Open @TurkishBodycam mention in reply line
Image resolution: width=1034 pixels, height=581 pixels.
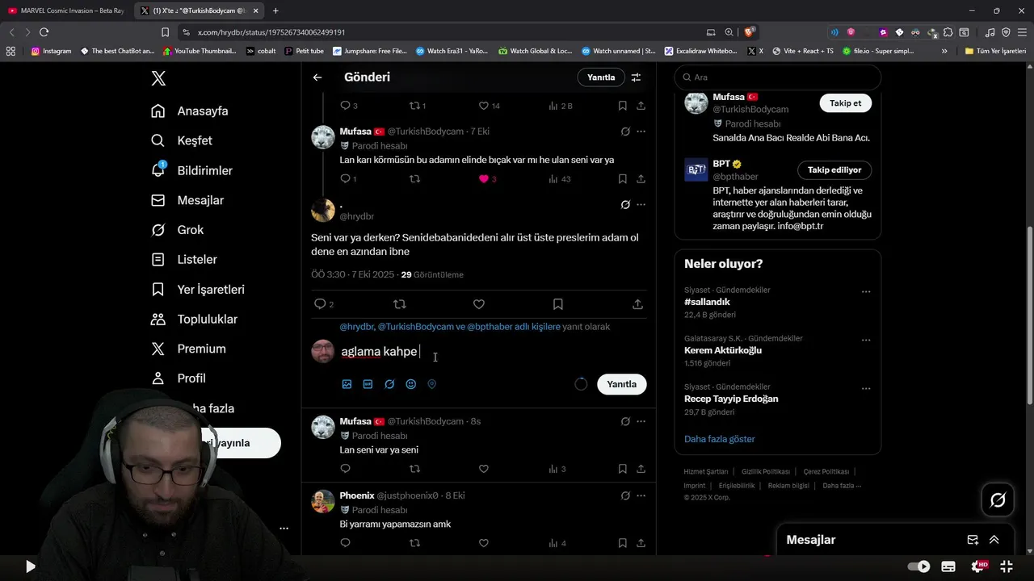click(x=414, y=327)
